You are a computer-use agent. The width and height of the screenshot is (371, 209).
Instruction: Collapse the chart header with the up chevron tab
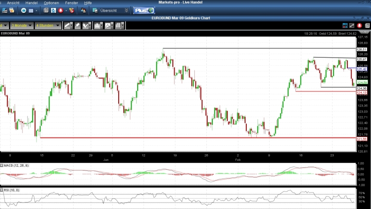click(364, 32)
